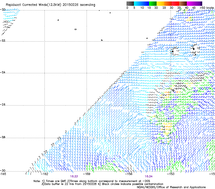215x189 pixels.
Task: Click the longitude label -156
Action: (x=129, y=174)
